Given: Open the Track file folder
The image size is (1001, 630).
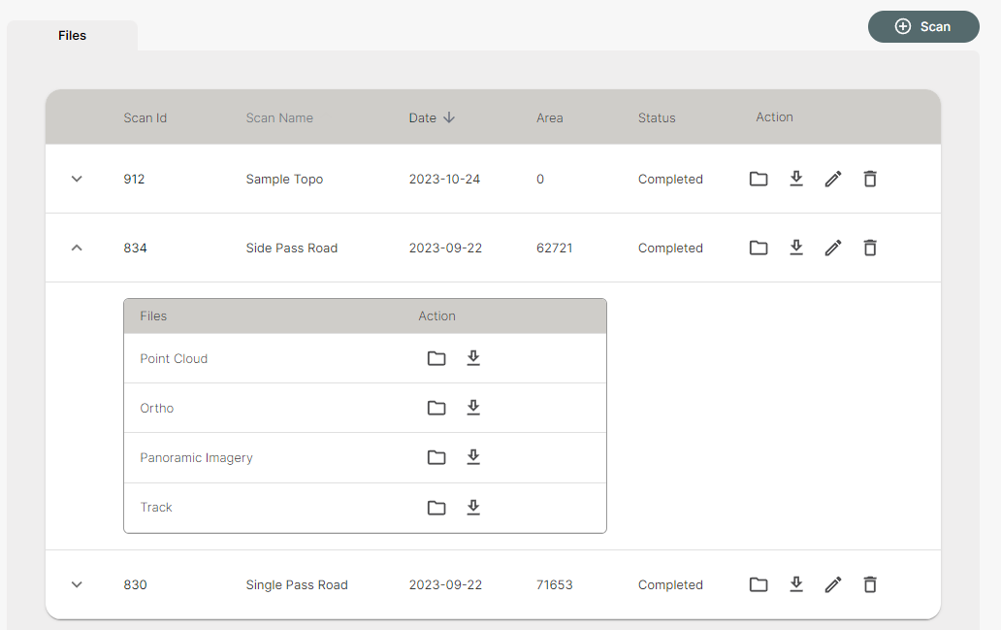Looking at the screenshot, I should pos(436,507).
